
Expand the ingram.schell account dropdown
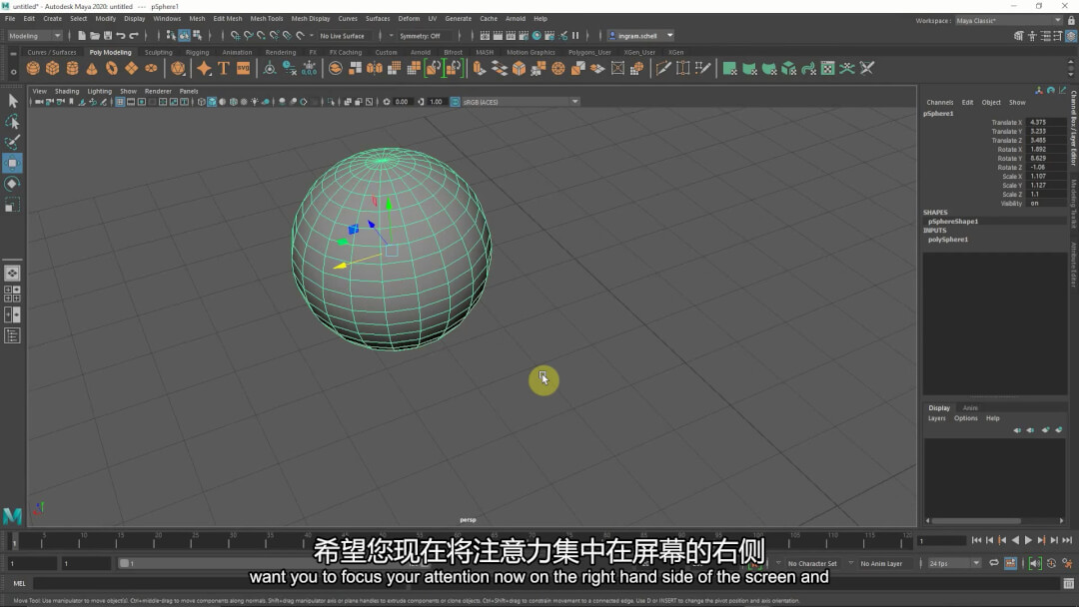[640, 36]
